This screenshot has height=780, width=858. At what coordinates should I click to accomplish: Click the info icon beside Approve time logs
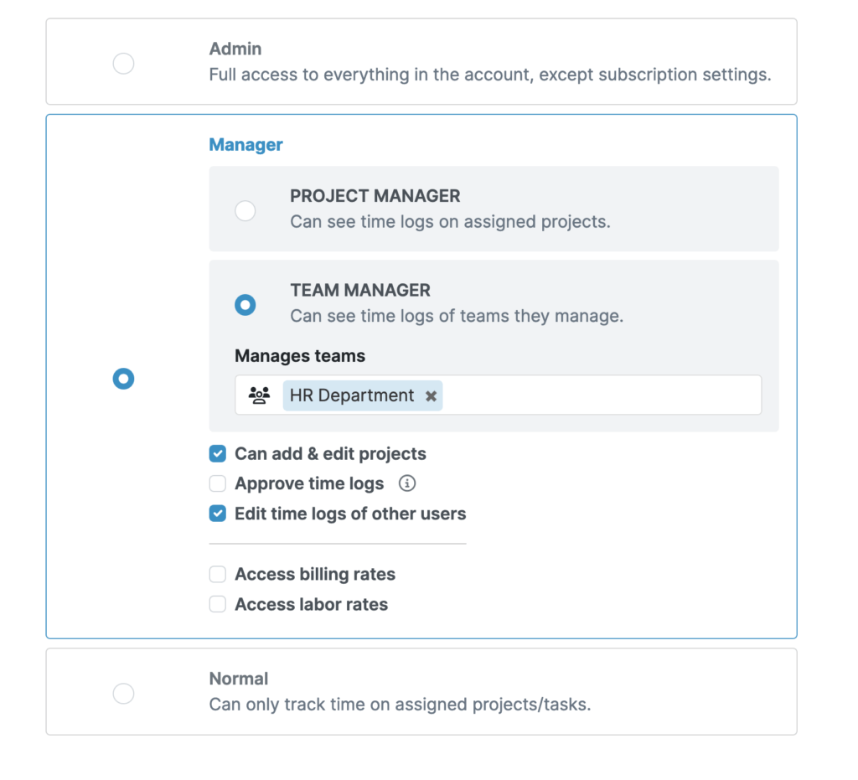[407, 483]
